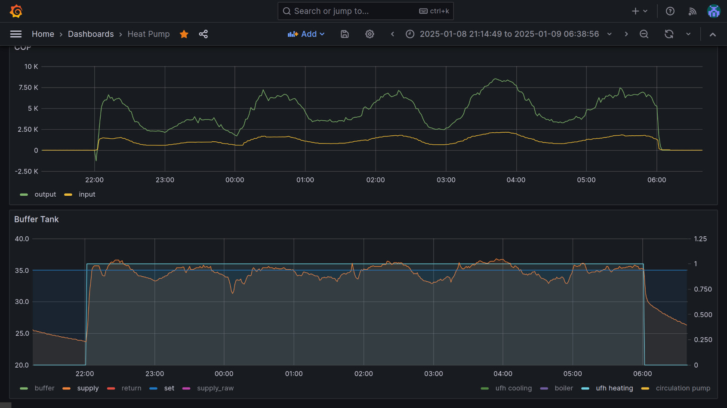Refresh the dashboard
The height and width of the screenshot is (408, 727).
(669, 34)
